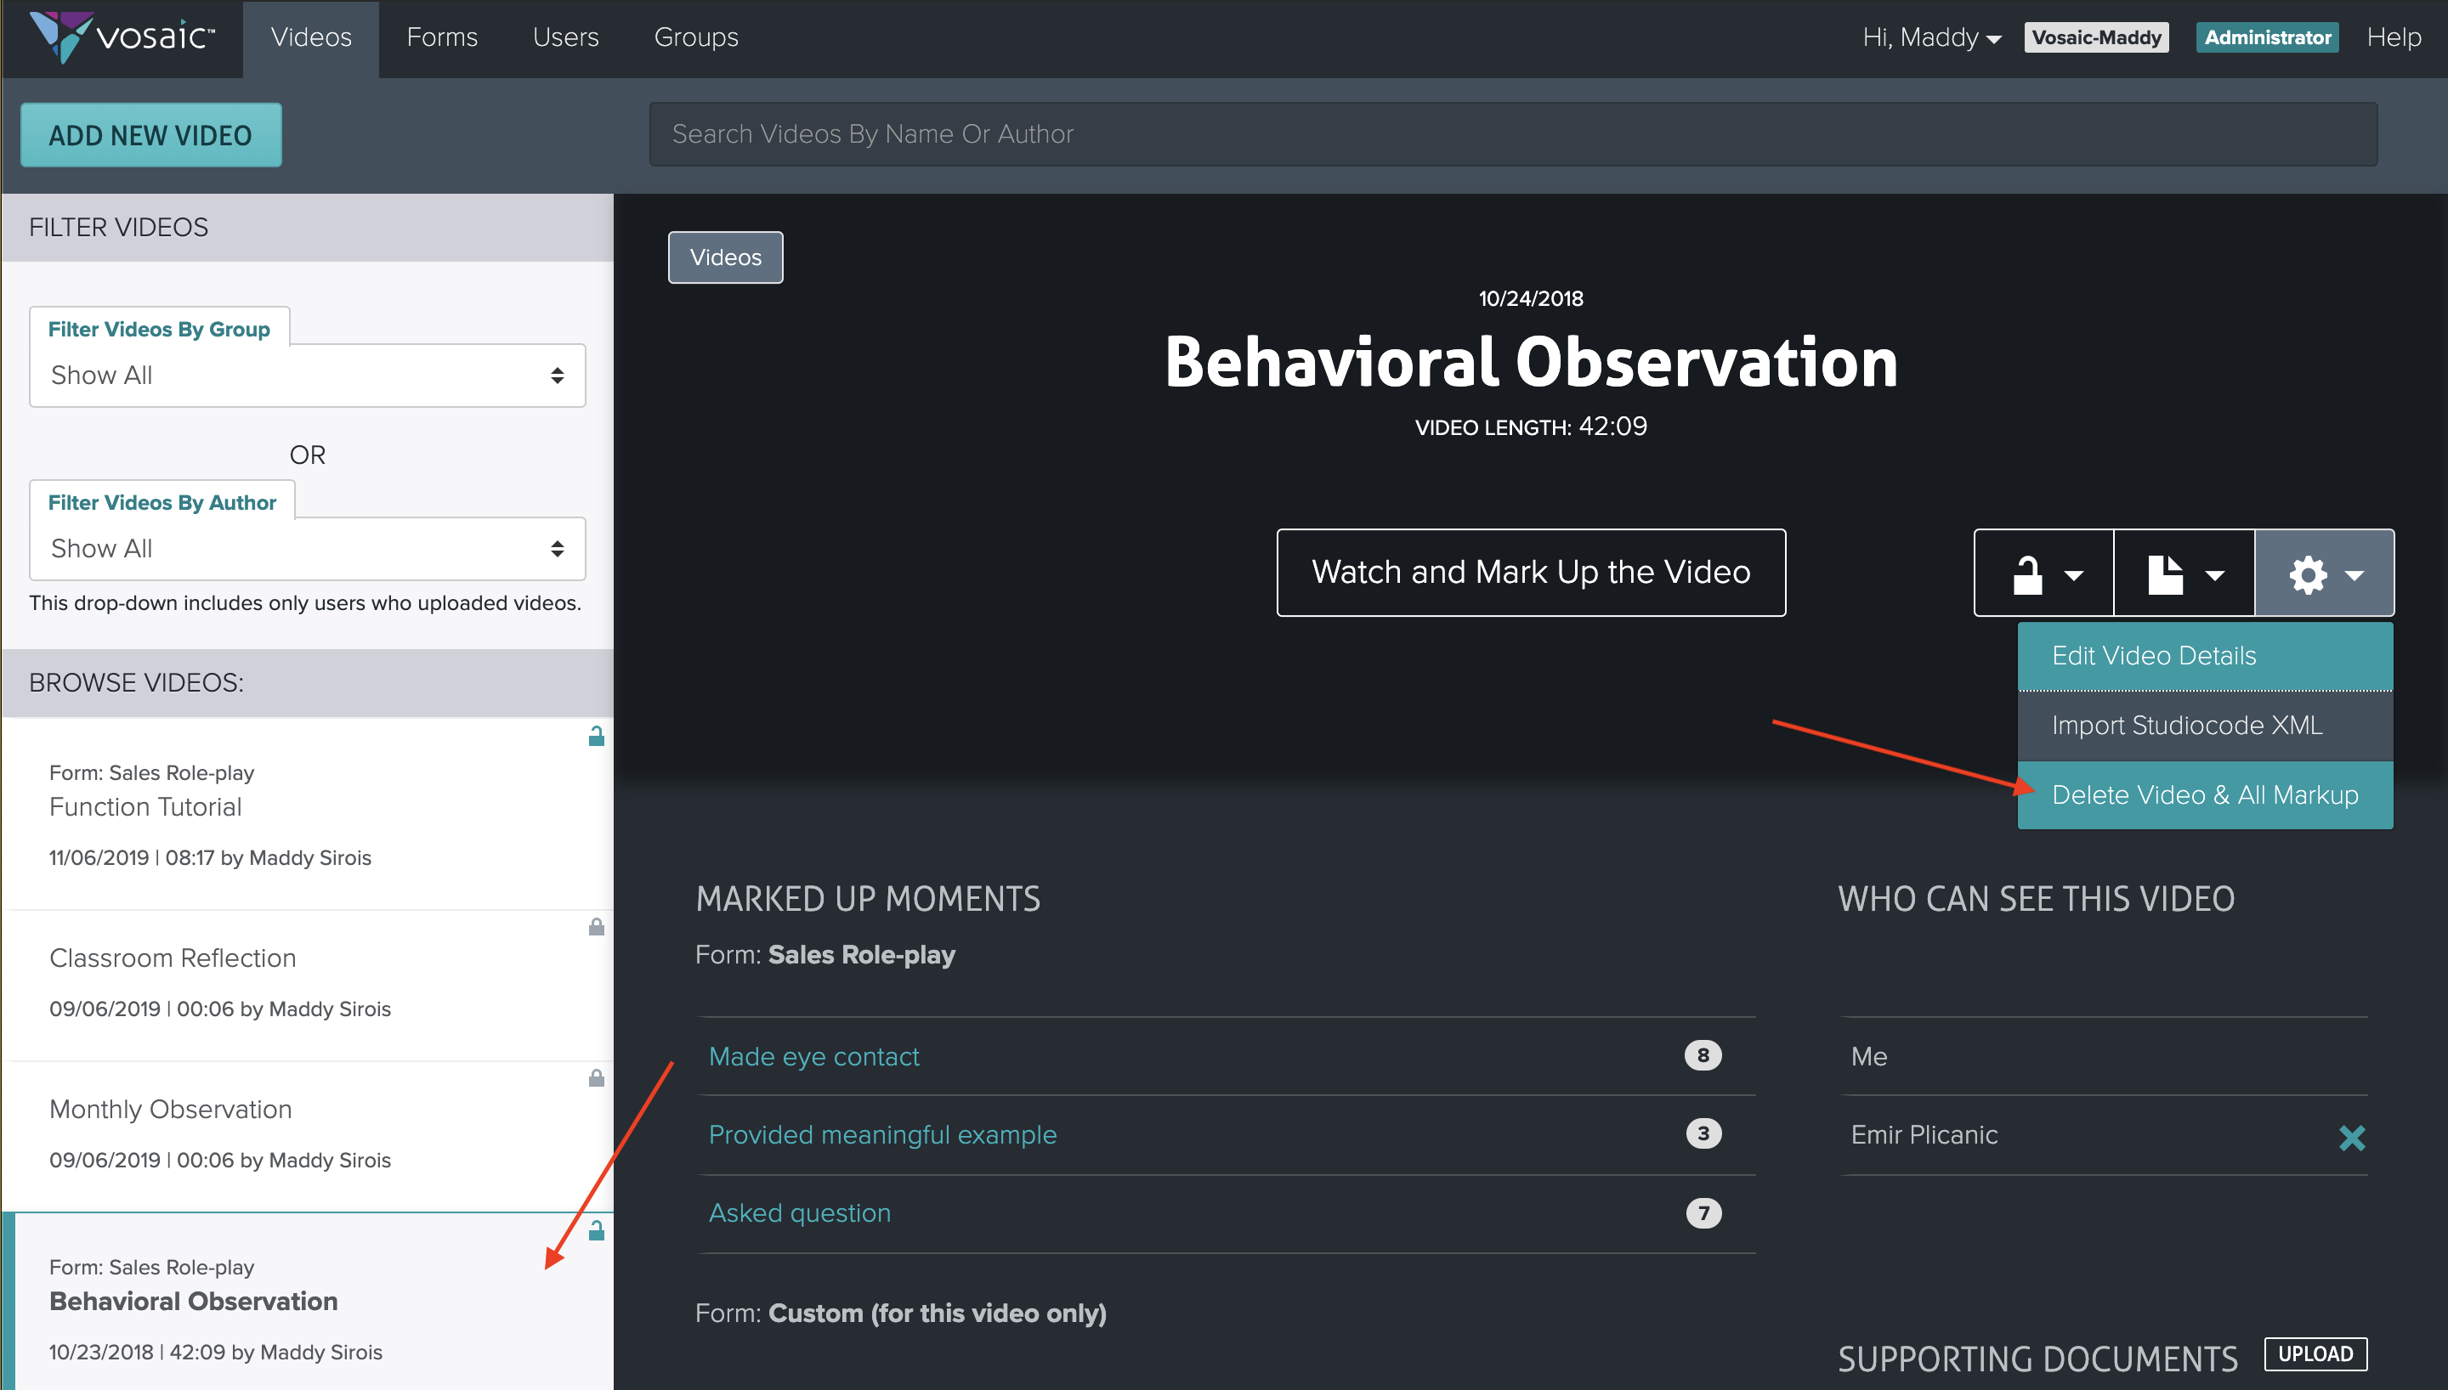Toggle padlock on Behavioral Observation list item
Image resolution: width=2448 pixels, height=1390 pixels.
point(596,1230)
